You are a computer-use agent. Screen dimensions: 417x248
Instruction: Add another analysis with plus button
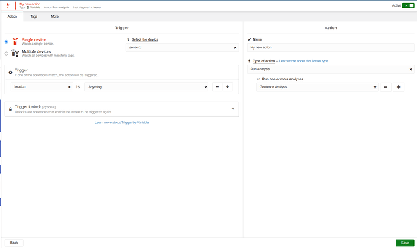coord(398,87)
